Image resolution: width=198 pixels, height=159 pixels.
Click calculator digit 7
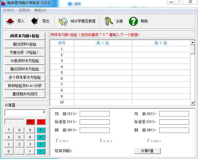click(x=9, y=130)
